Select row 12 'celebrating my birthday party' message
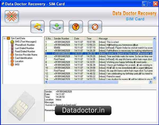Screen dimensions: 159x125 click(x=99, y=73)
